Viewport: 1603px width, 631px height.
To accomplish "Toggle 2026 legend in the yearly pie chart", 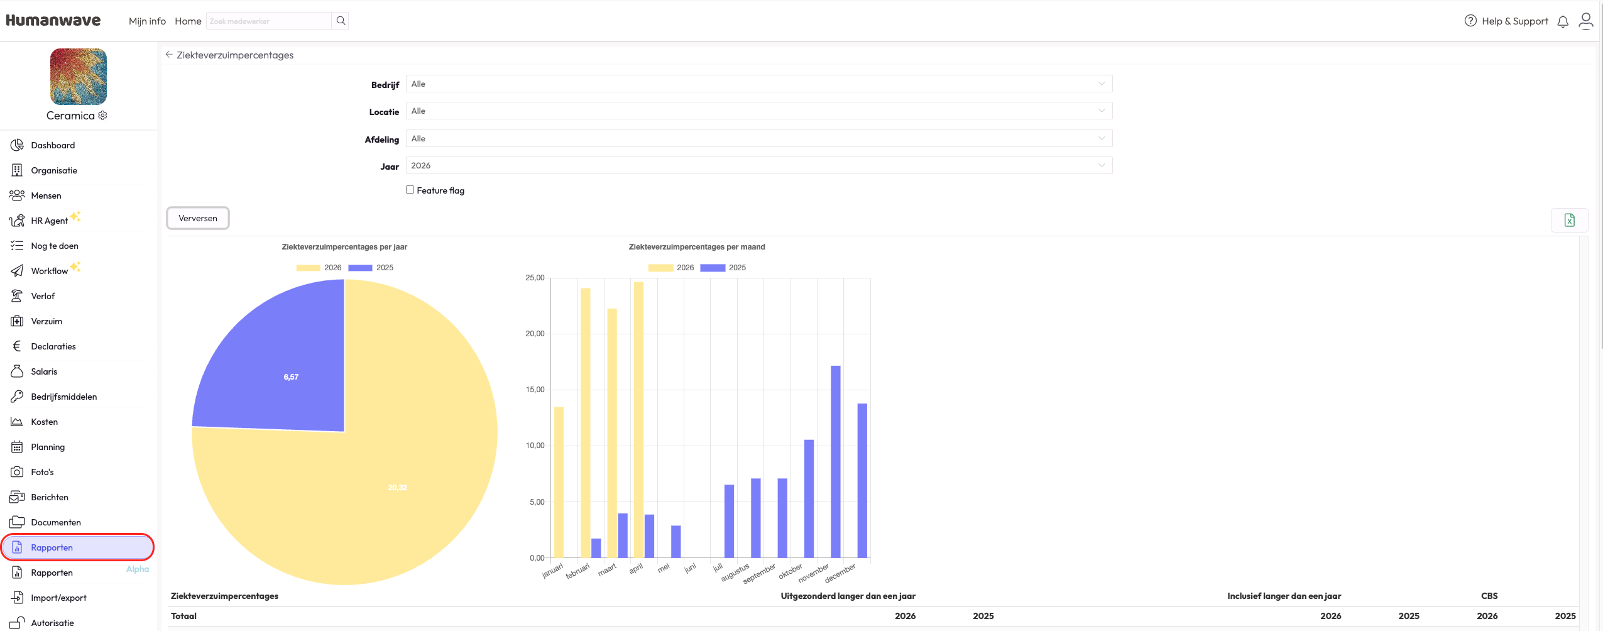I will 319,268.
